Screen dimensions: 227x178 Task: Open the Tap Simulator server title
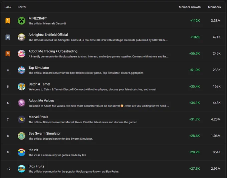pyautogui.click(x=39, y=68)
